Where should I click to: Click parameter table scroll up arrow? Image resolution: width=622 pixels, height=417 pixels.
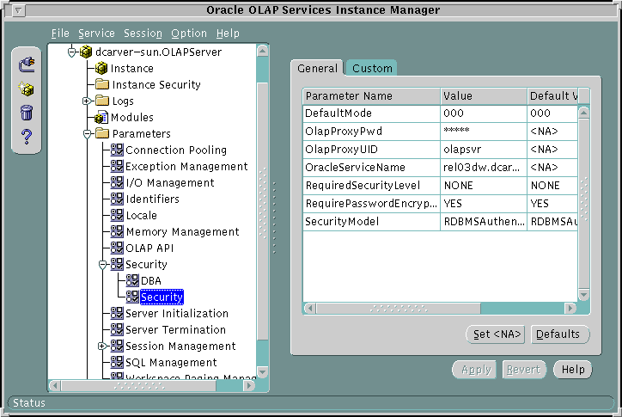(583, 113)
